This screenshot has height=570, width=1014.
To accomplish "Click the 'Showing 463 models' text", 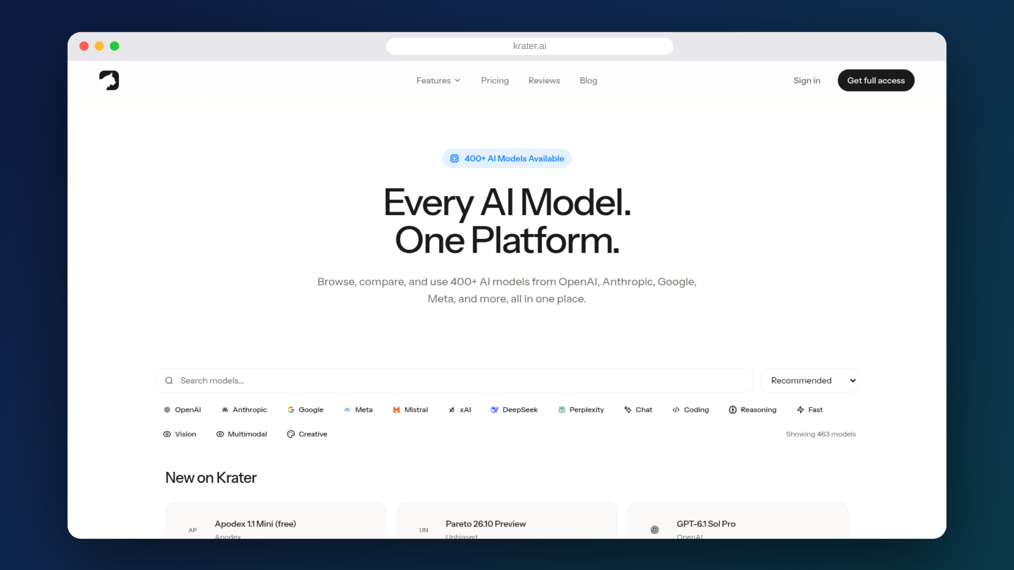I will 820,434.
